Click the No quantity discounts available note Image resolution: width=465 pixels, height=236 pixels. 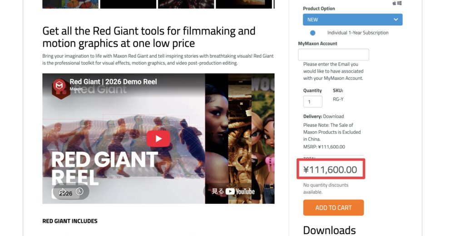pos(326,188)
